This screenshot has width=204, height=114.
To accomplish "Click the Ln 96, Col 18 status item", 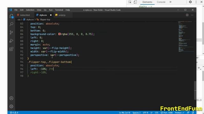I will click(125, 113).
